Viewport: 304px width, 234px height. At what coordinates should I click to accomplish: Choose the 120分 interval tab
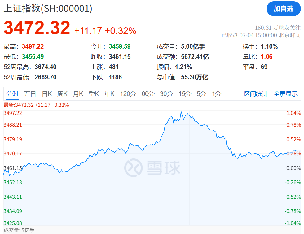pos(128,94)
